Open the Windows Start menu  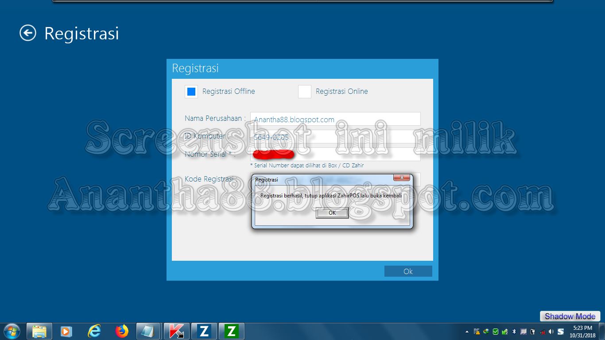click(12, 331)
